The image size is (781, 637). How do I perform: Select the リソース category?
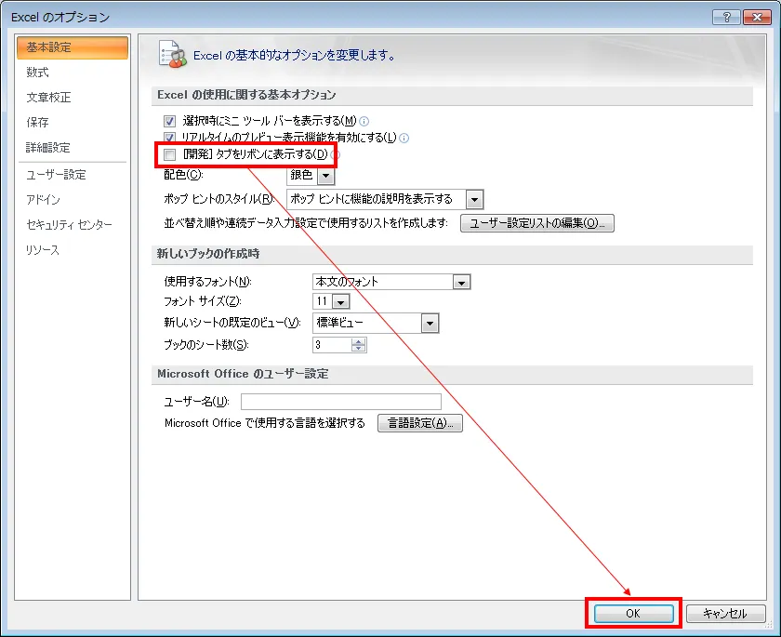tap(73, 249)
